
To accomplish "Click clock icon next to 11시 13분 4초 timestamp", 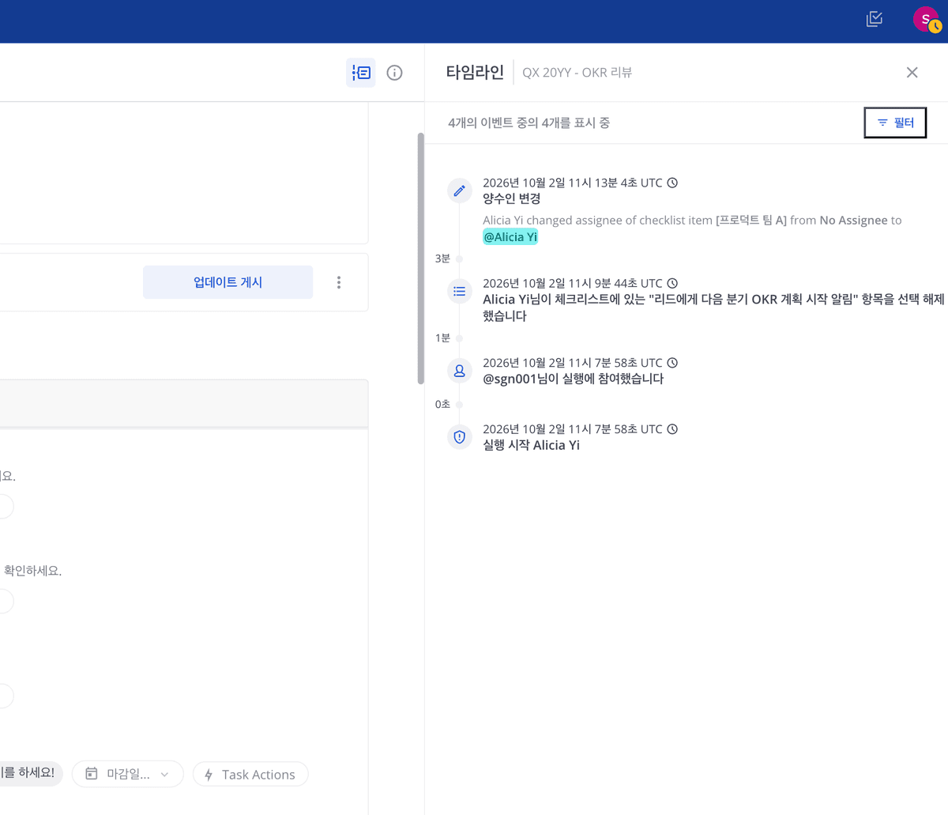I will pyautogui.click(x=672, y=183).
